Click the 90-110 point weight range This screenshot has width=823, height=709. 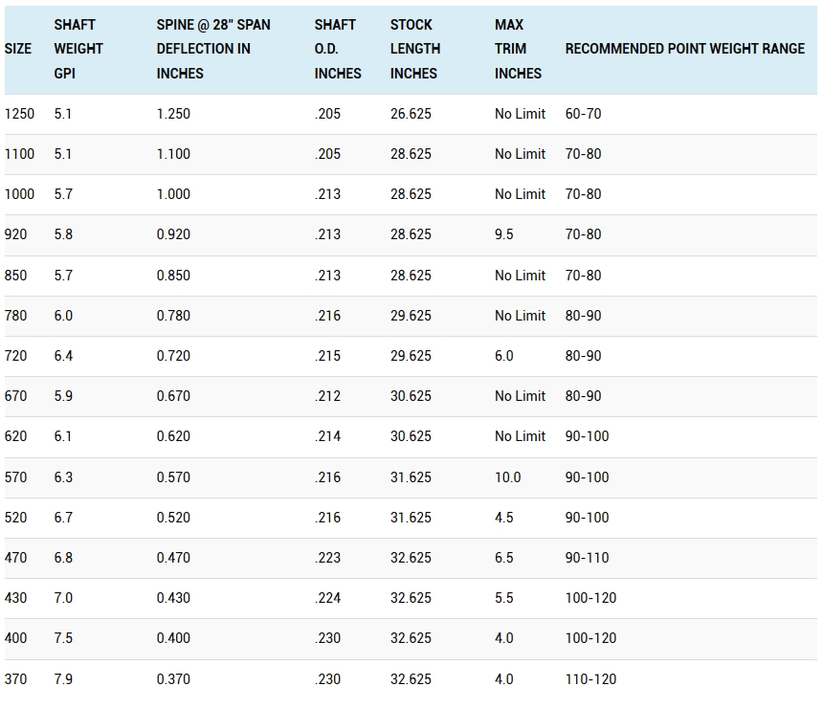[x=587, y=558]
